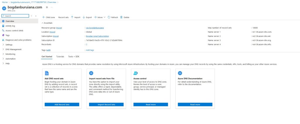Screen dimensions: 300x124
Task: Click the Overview globe icon in sidebar
Action: click(x=3, y=21)
